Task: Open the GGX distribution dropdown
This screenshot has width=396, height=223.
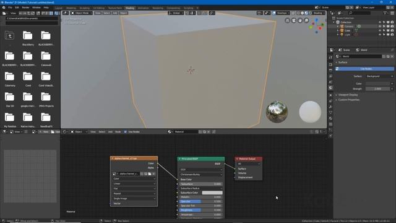Action: [201, 170]
